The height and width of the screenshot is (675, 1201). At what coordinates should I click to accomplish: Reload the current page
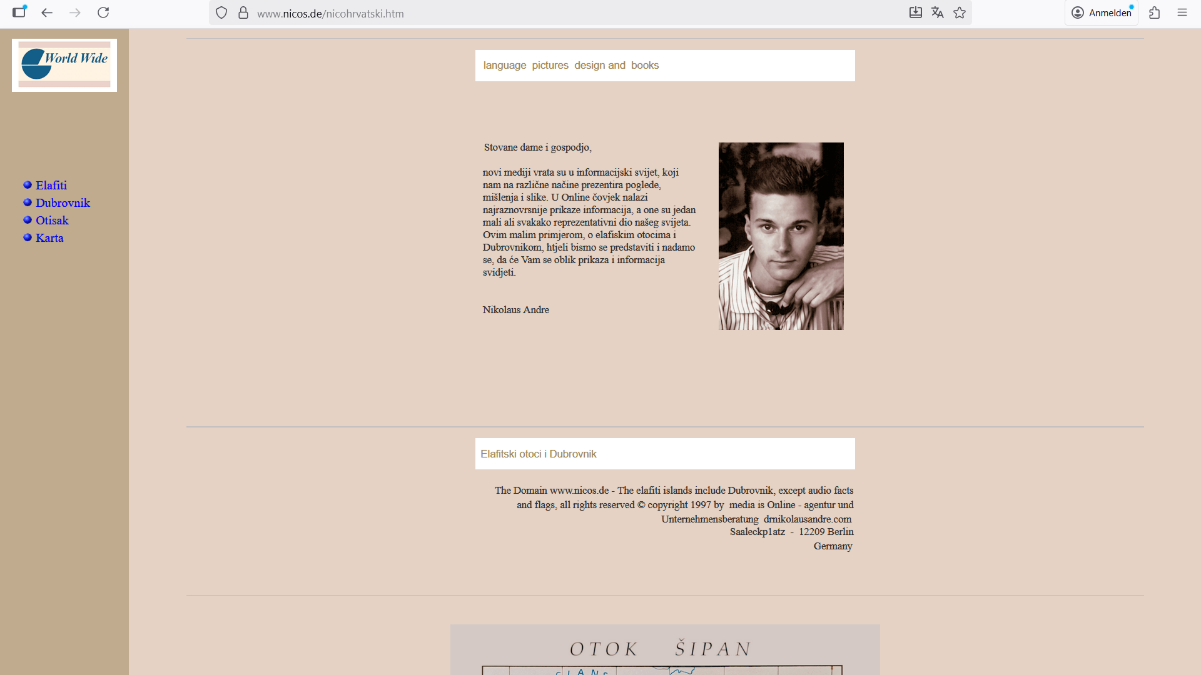click(x=103, y=12)
